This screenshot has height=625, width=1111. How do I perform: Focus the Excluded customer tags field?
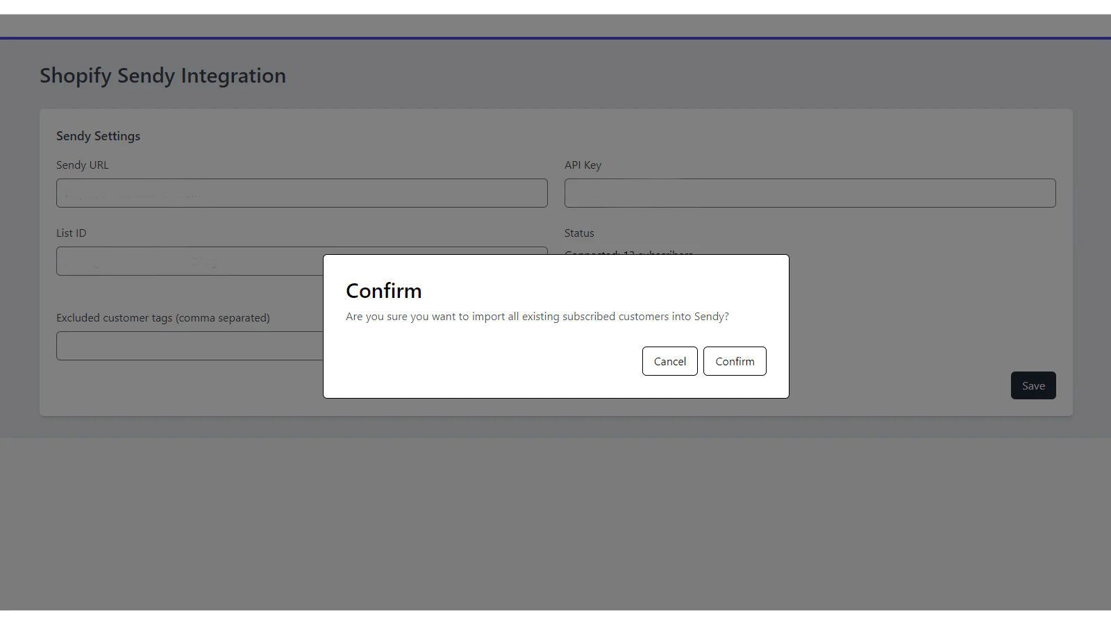(190, 346)
